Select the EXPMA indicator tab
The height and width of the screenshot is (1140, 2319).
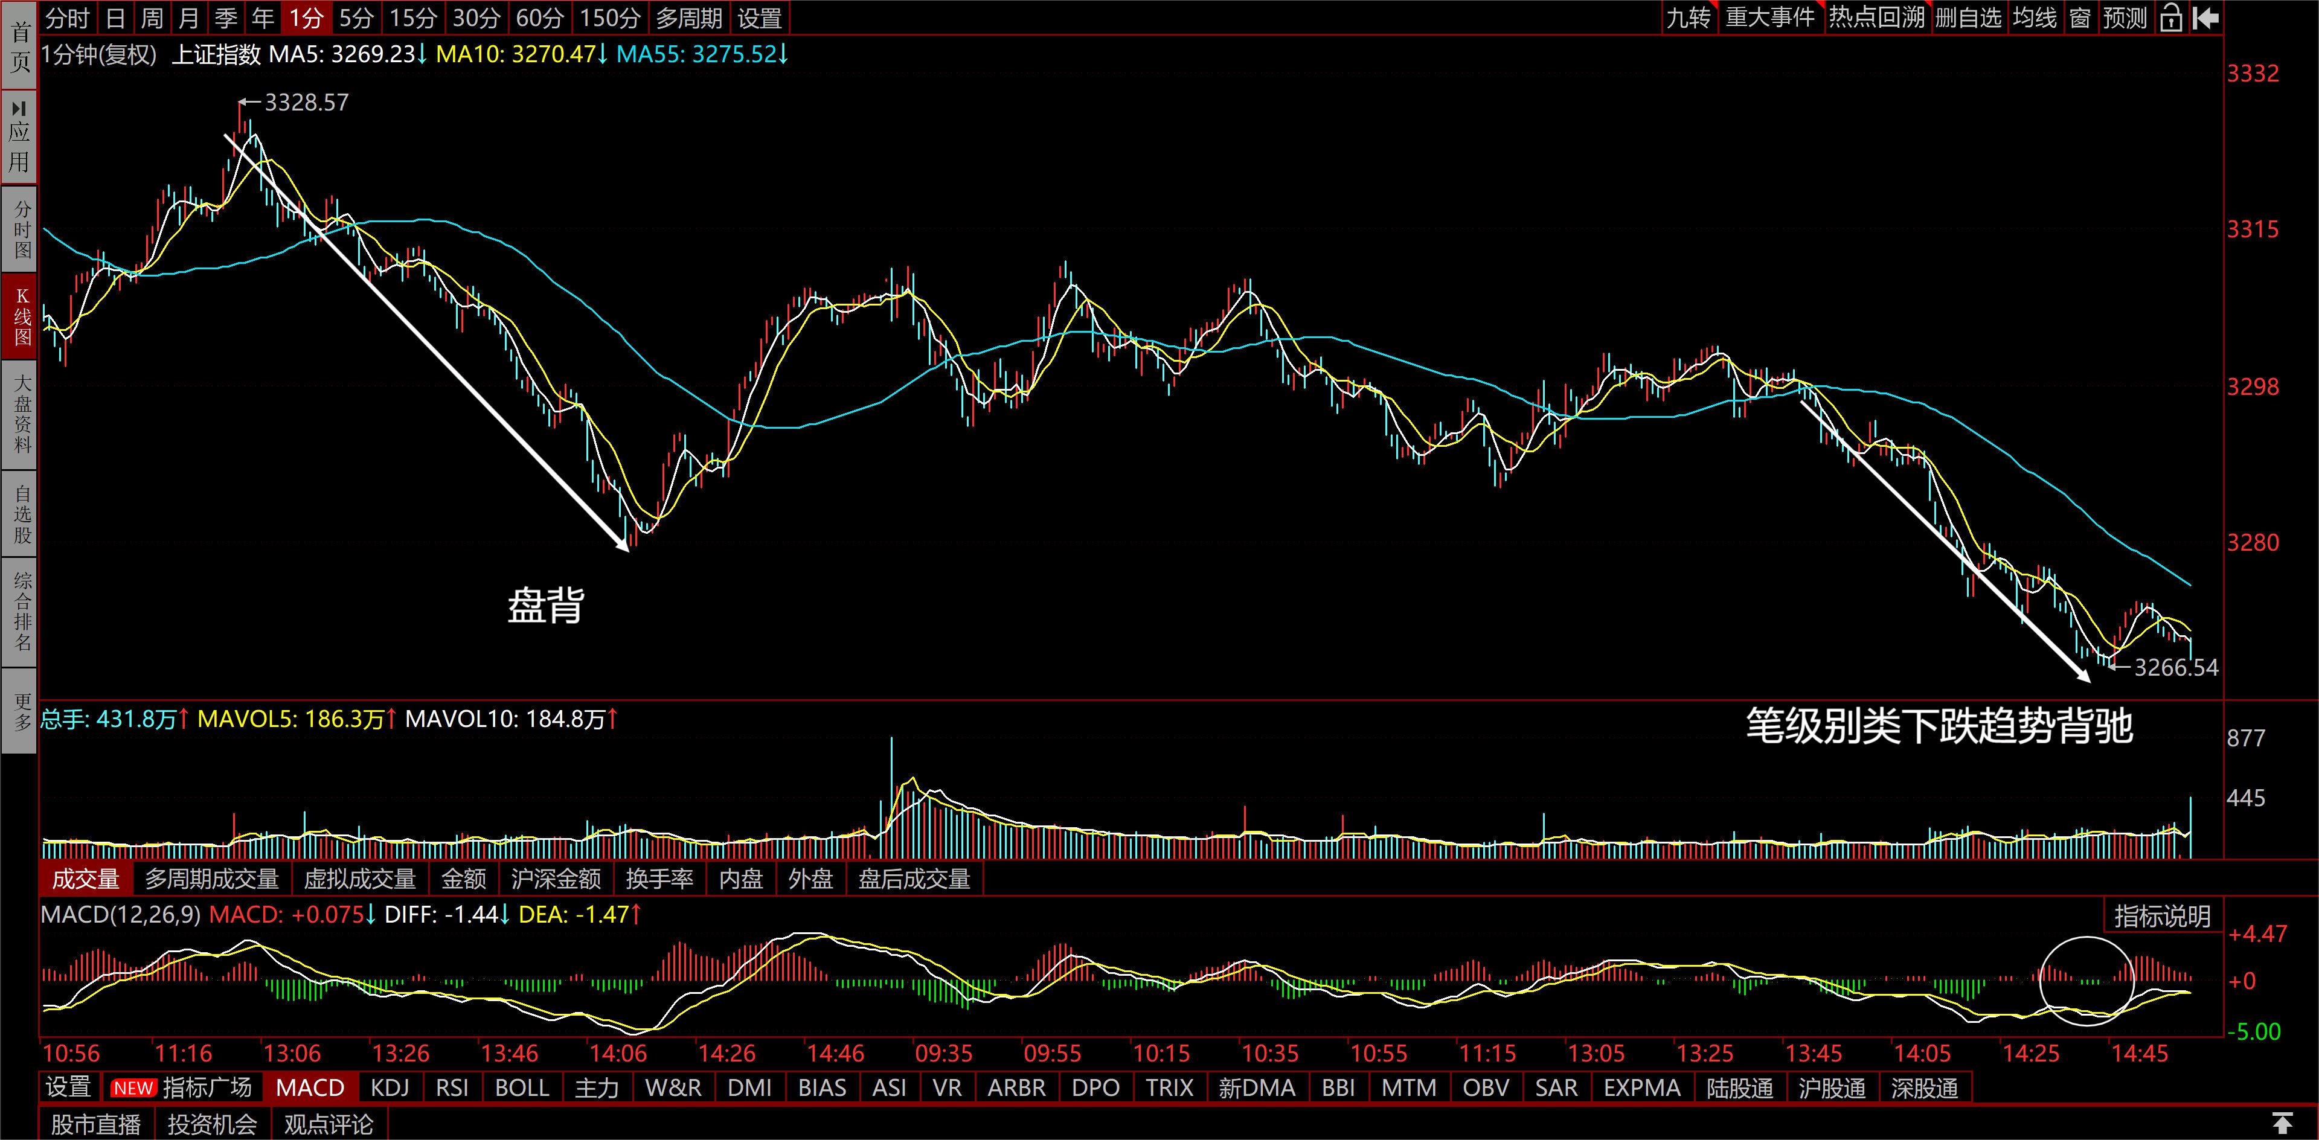tap(1642, 1088)
